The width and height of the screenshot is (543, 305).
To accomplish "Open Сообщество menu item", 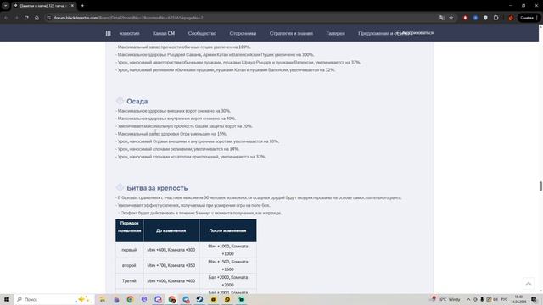I will click(x=202, y=33).
